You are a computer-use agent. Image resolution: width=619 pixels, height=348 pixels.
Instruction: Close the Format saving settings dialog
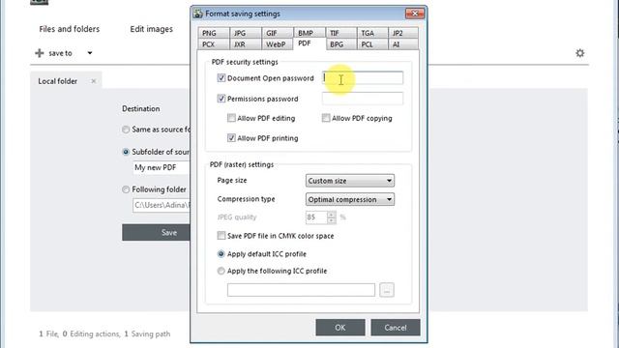click(415, 14)
